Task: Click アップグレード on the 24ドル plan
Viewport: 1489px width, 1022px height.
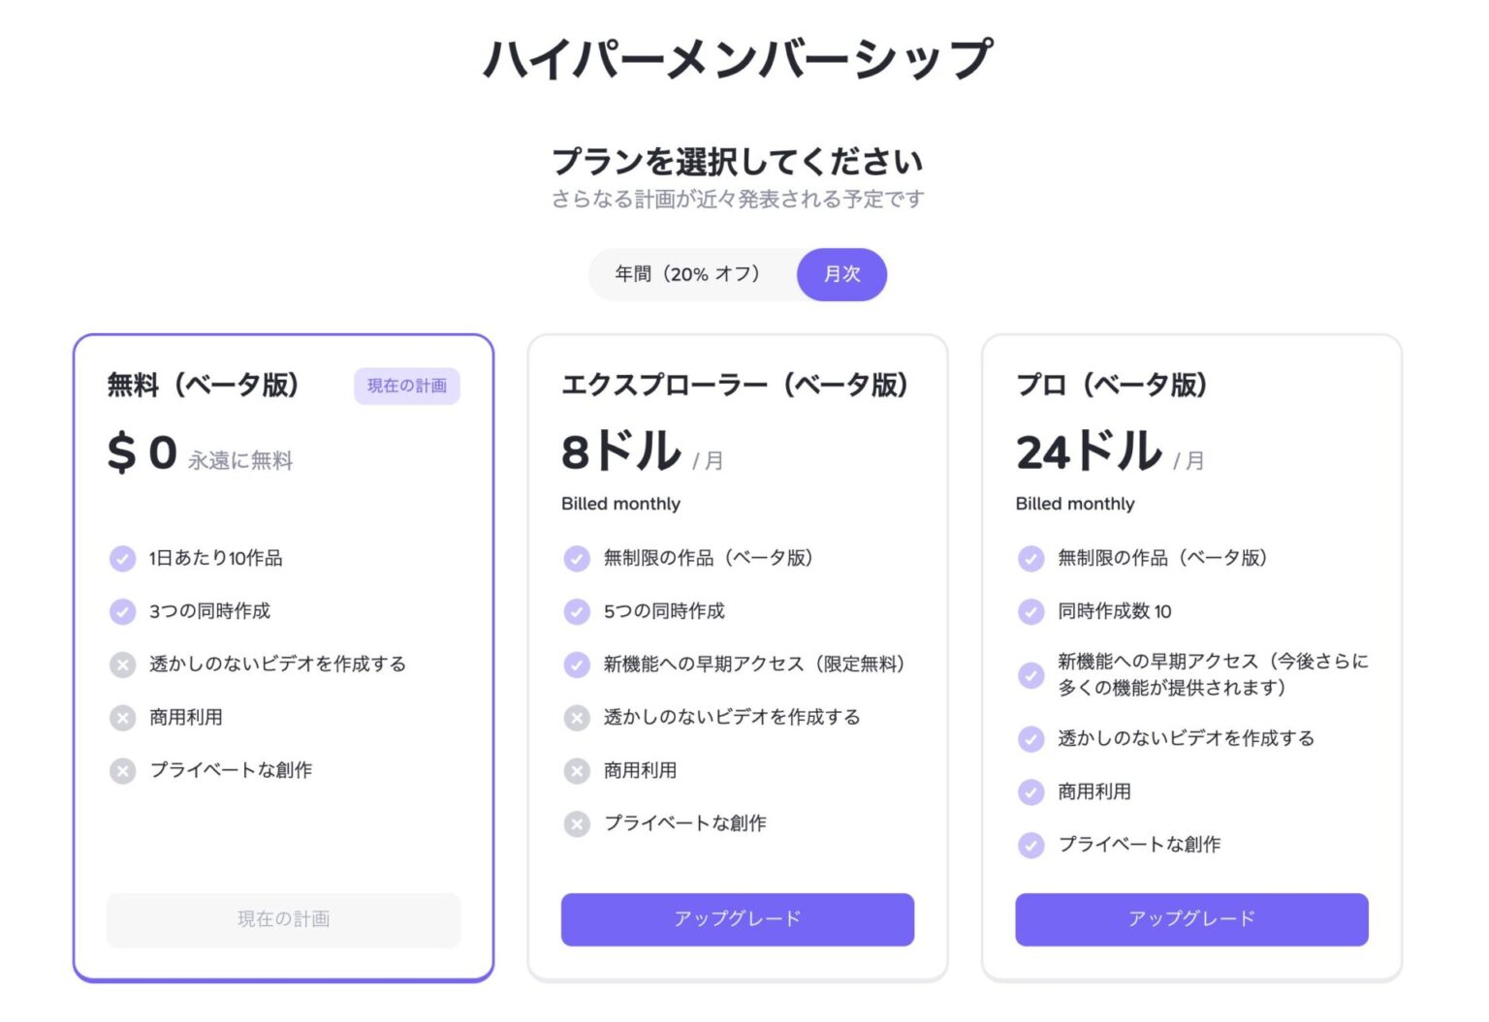Action: [1191, 919]
